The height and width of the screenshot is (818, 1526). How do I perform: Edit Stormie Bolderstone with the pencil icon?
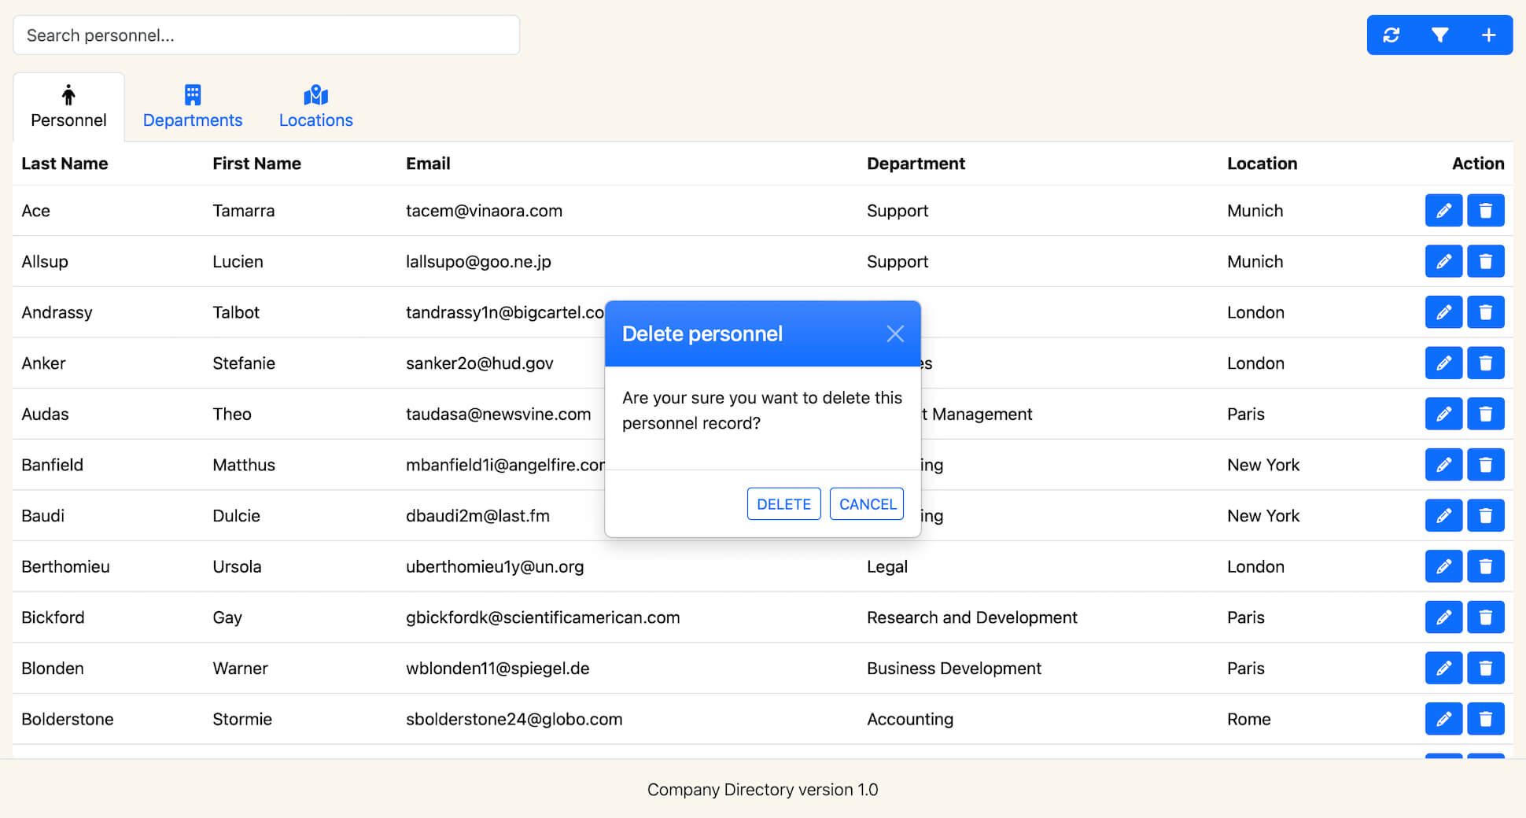coord(1443,719)
